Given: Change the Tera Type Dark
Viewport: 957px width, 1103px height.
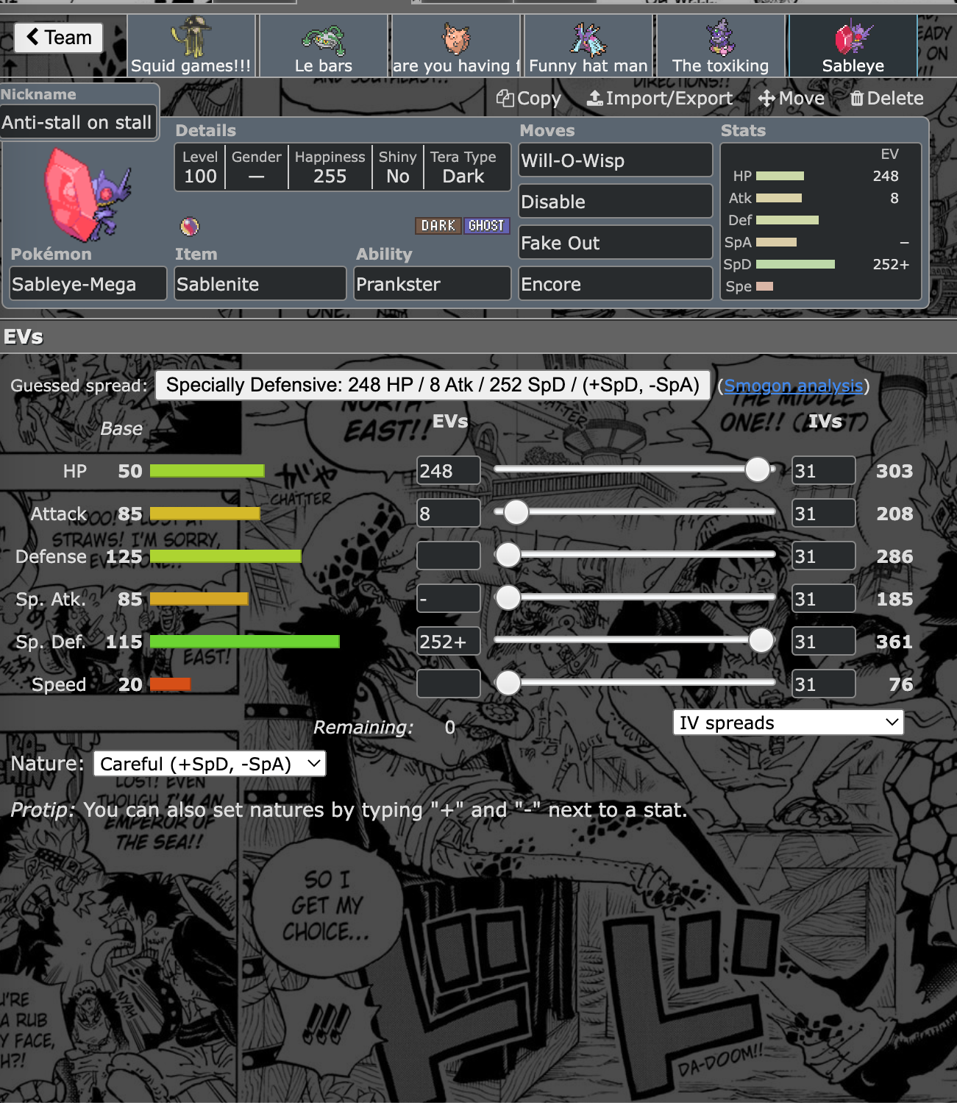Looking at the screenshot, I should click(x=463, y=168).
